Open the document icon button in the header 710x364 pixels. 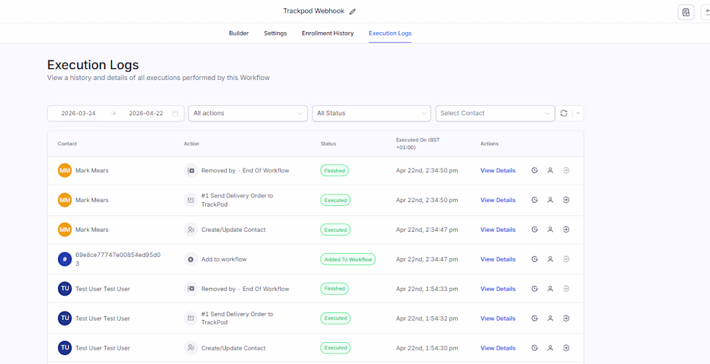coord(685,12)
